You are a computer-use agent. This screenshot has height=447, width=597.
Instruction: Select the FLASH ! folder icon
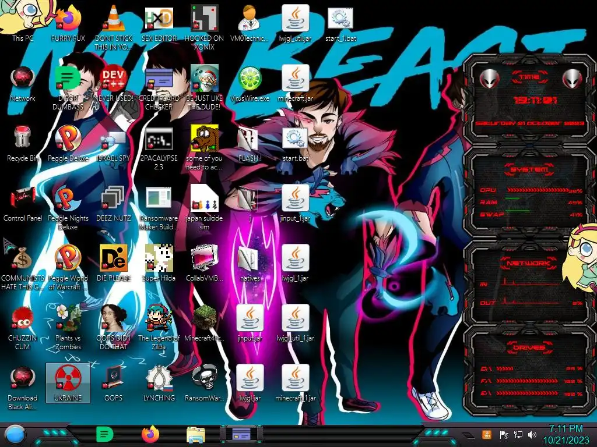(250, 144)
